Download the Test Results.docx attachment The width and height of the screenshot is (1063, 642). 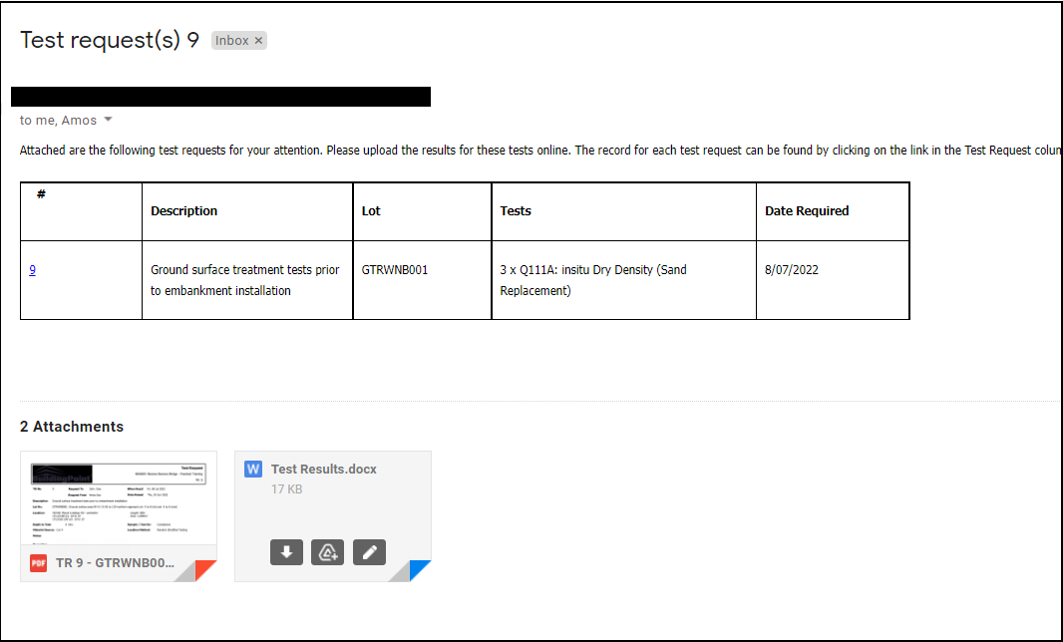286,551
